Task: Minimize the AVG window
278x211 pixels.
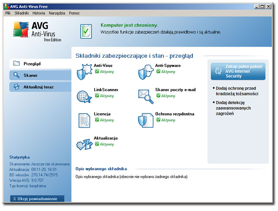Action: point(256,7)
